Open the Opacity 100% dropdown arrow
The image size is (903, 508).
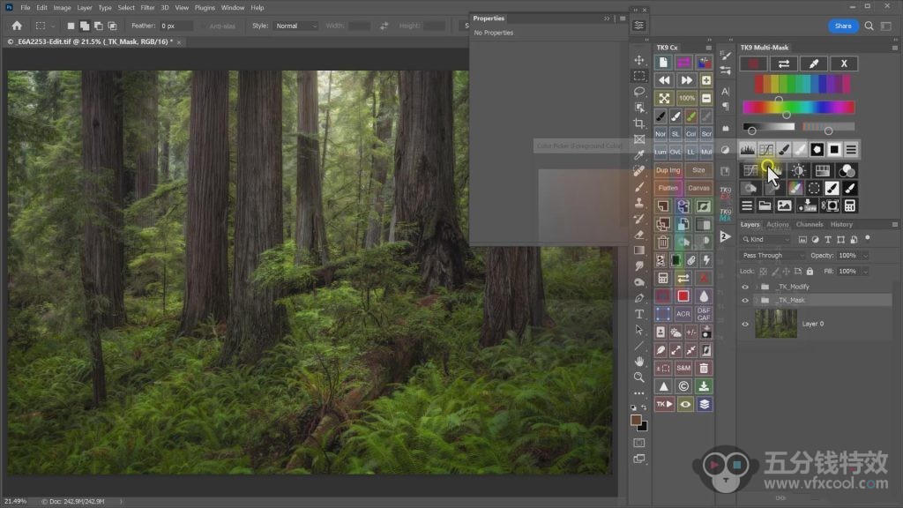tap(865, 256)
